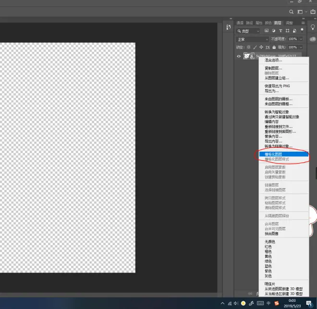Switch to the 图层 tab
The width and height of the screenshot is (317, 309).
coord(278,23)
